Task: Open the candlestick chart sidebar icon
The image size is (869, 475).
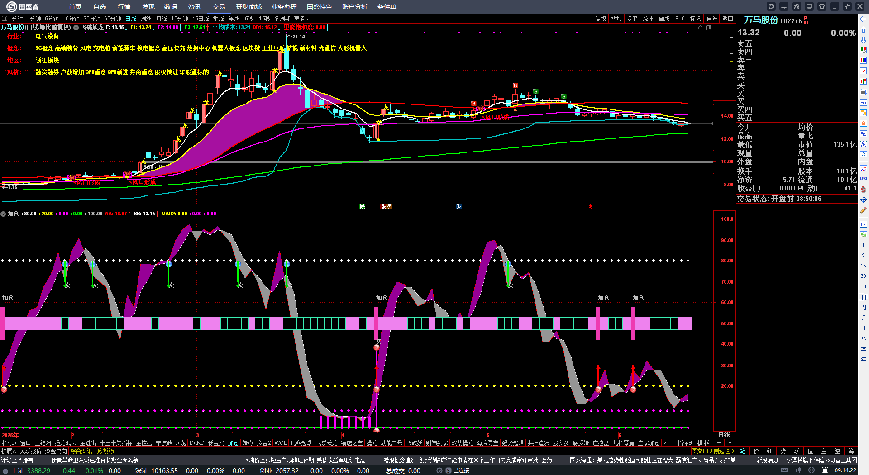Action: pyautogui.click(x=864, y=81)
